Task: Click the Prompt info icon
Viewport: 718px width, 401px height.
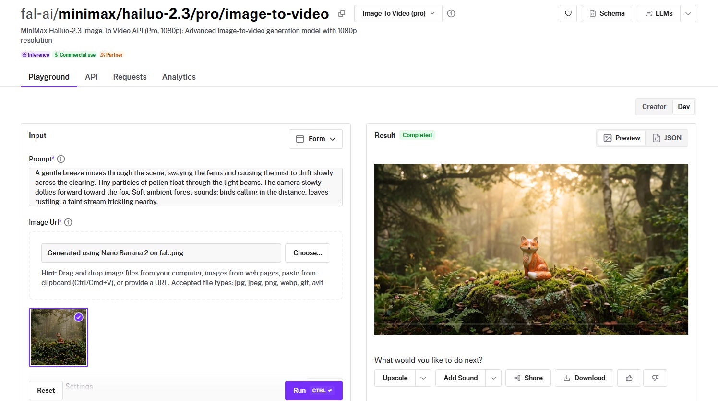Action: point(61,159)
